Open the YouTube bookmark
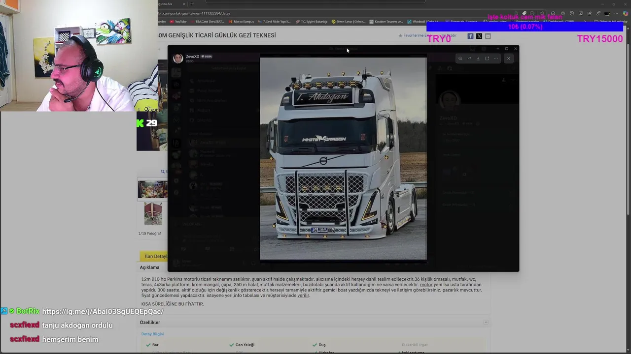631x354 pixels. [178, 22]
